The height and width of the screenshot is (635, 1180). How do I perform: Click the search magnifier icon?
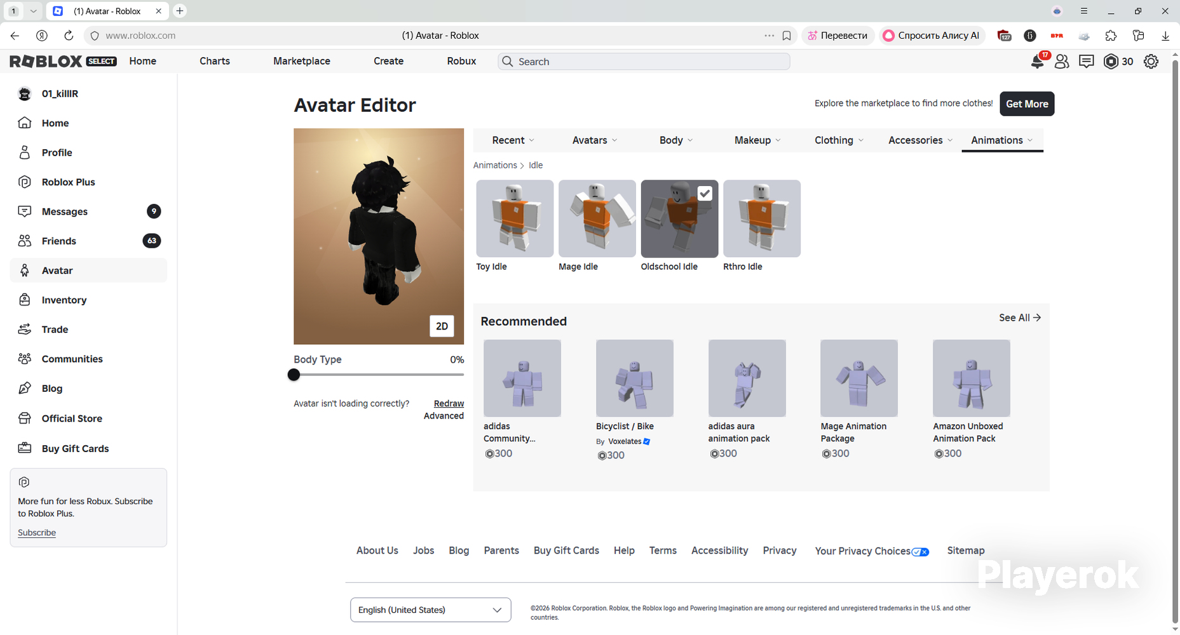tap(507, 61)
